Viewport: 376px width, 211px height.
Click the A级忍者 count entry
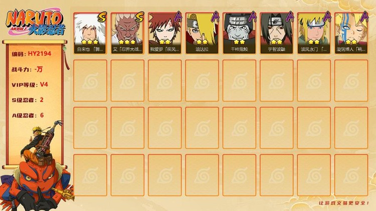coord(28,115)
